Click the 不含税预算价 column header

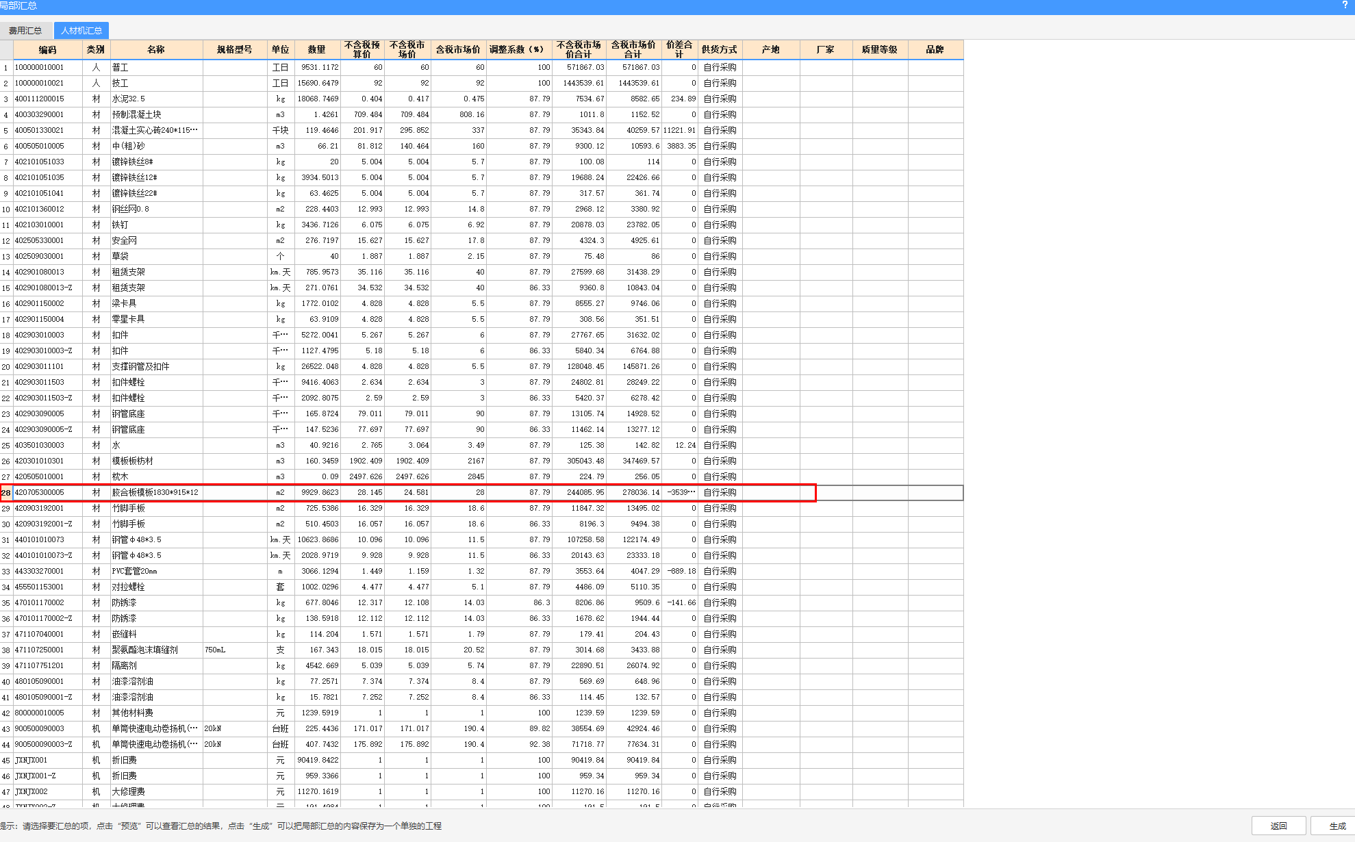362,50
